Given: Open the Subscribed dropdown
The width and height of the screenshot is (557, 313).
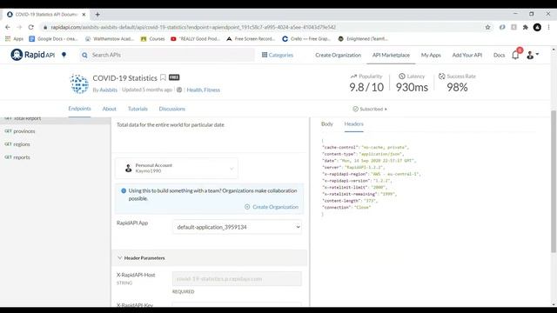Looking at the screenshot, I should tap(370, 109).
